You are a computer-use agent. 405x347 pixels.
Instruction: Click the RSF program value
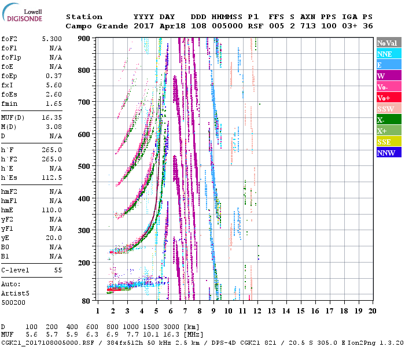coord(256,26)
